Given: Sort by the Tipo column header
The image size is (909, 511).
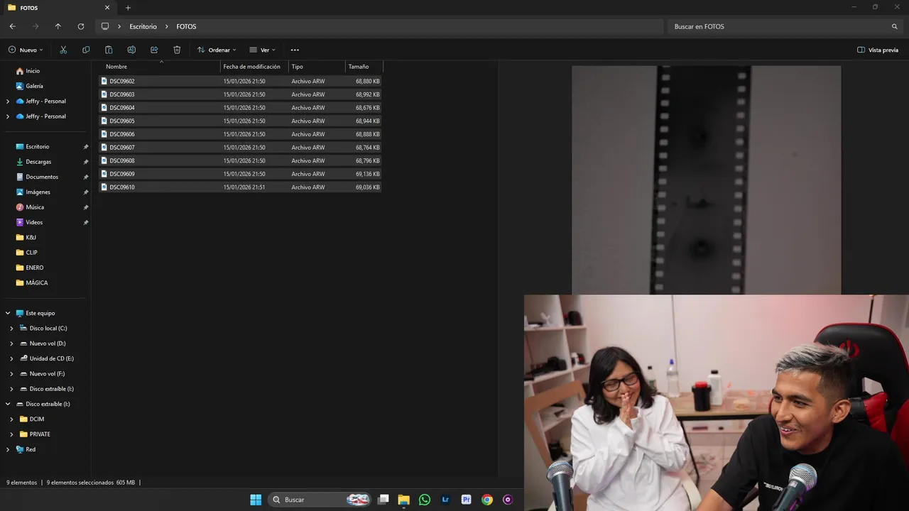Looking at the screenshot, I should [x=298, y=67].
